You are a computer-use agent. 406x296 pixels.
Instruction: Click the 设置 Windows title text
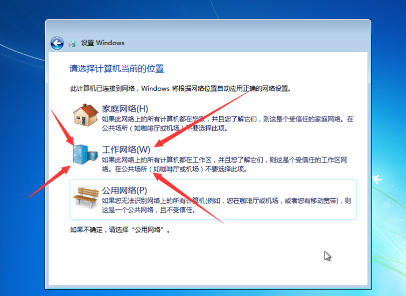(102, 43)
